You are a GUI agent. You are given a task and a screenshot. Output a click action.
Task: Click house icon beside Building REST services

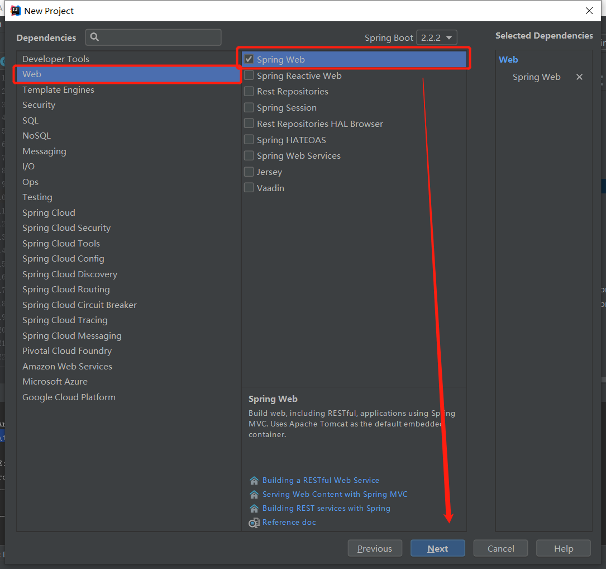pos(254,508)
